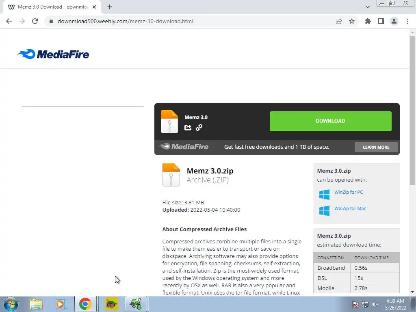
Task: Click the MediaFire logo at top
Action: (x=53, y=54)
